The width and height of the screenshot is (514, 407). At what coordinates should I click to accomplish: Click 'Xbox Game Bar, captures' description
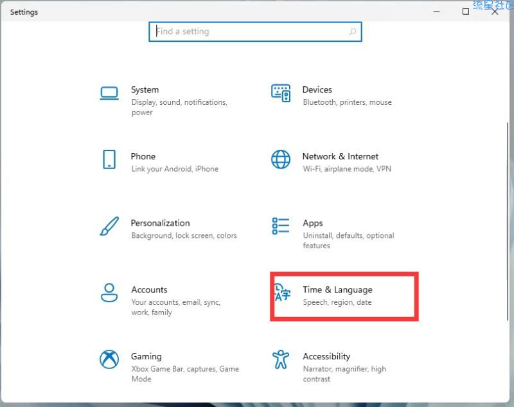(x=185, y=374)
